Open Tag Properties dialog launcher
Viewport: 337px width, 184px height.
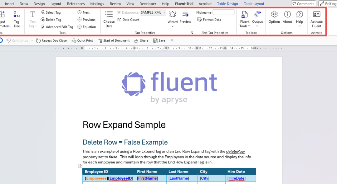coord(192,33)
